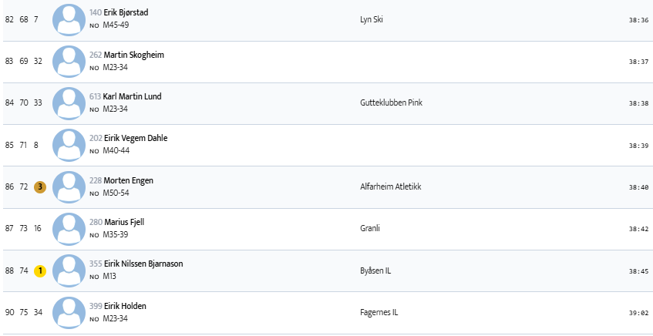Click the bronze third-place medal badge

40,187
